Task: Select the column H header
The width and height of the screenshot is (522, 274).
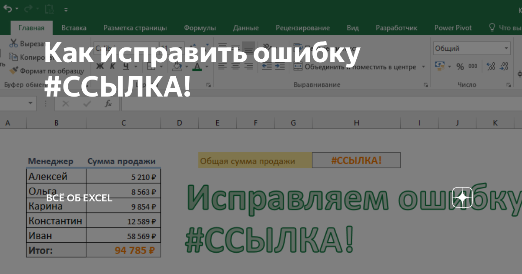Action: [356, 123]
